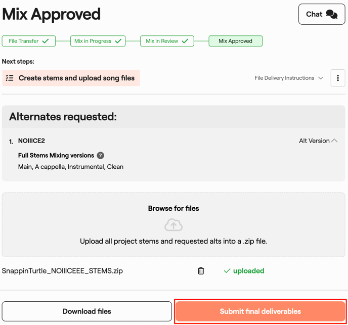Click the speech bubbles icon in Chat
Screen dimensions: 348x325
pos(332,14)
